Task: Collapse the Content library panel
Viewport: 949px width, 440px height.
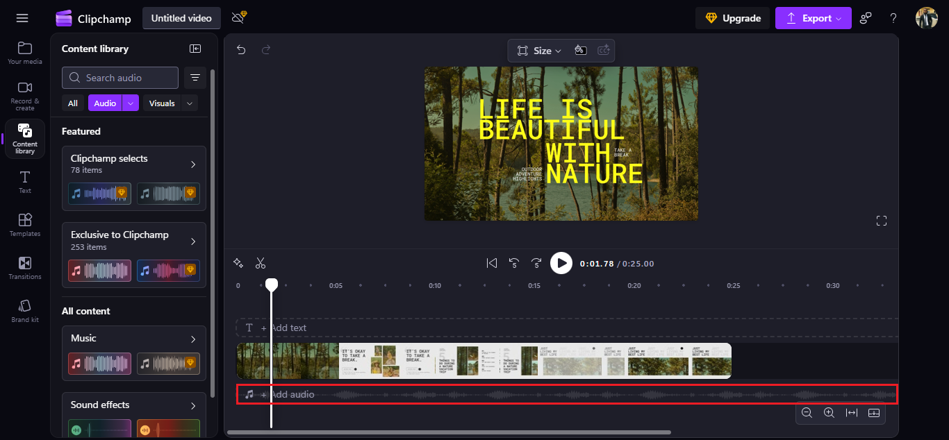Action: click(195, 49)
